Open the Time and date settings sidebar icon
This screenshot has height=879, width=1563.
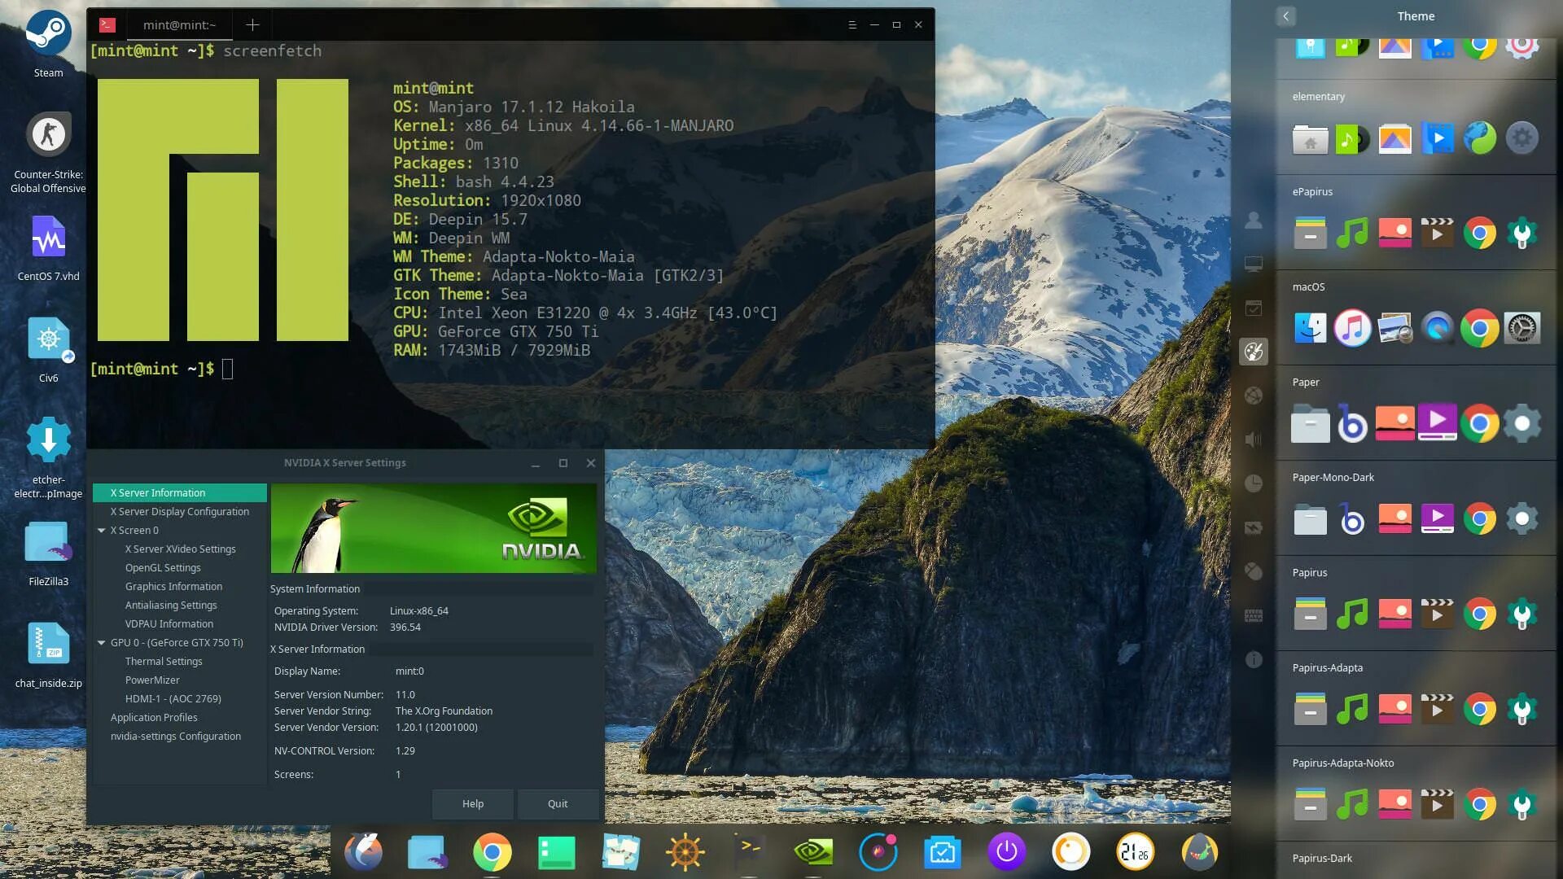click(1254, 483)
